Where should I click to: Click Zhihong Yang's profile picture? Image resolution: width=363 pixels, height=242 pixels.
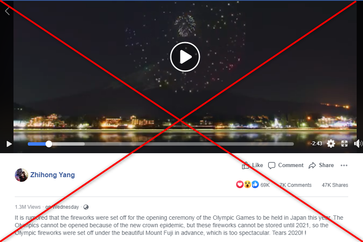coord(22,175)
